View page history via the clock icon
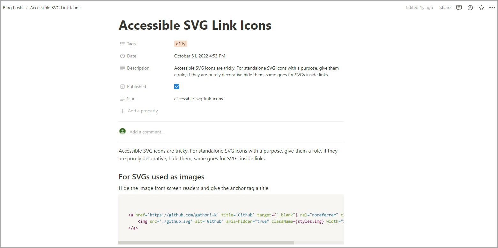498x248 pixels. [x=470, y=7]
